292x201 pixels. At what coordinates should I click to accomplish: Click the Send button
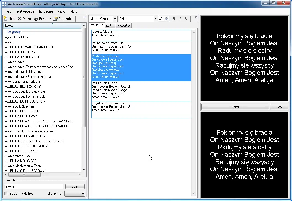click(235, 107)
